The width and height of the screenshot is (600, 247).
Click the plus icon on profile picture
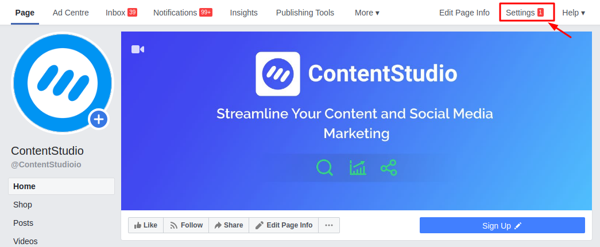click(99, 120)
